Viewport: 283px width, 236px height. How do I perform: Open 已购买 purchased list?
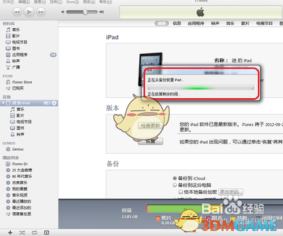click(18, 88)
